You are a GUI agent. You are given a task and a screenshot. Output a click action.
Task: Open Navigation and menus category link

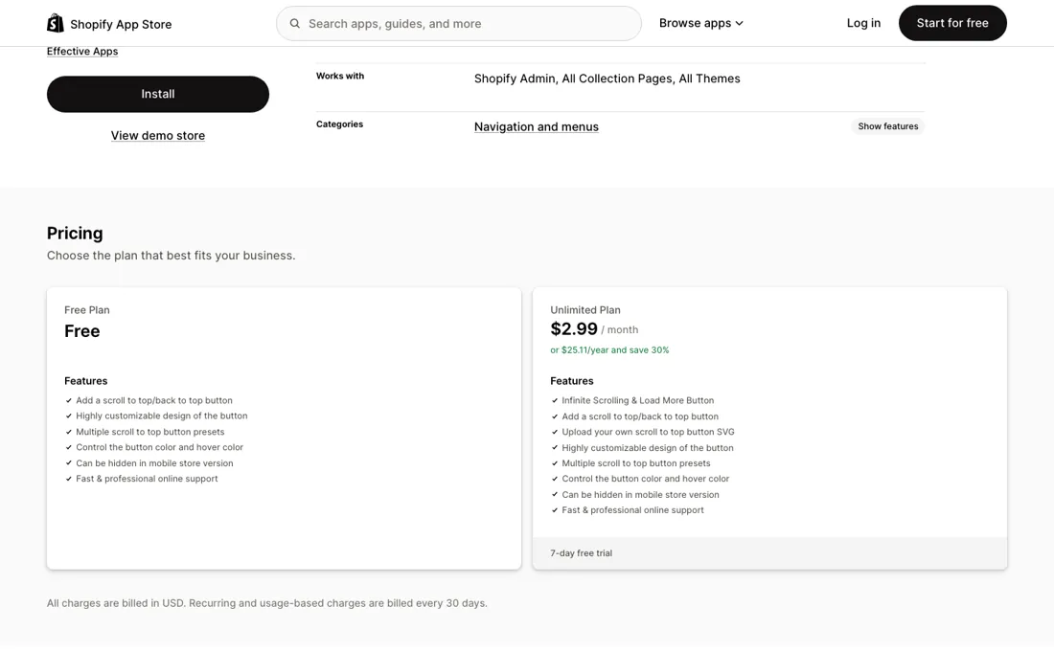tap(537, 127)
